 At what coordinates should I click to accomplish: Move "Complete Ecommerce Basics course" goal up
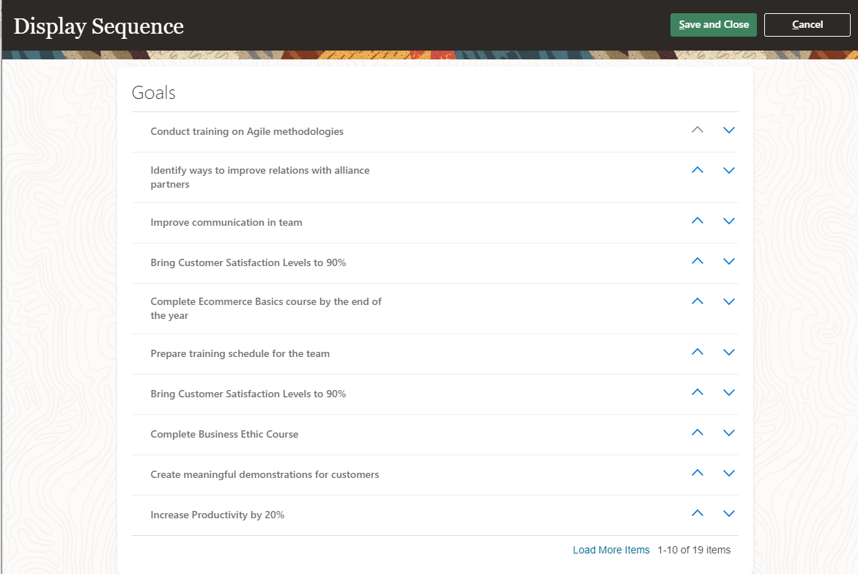click(698, 301)
